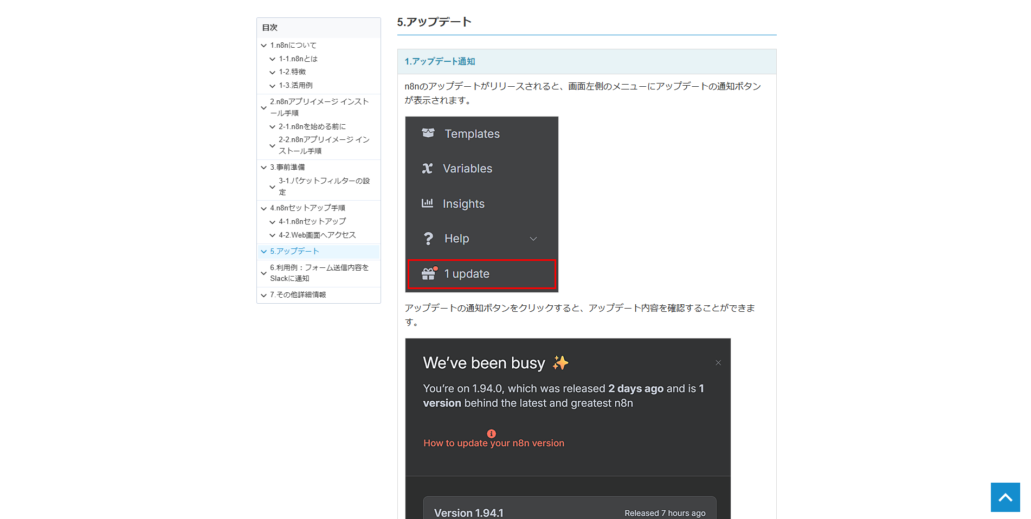This screenshot has width=1031, height=519.
Task: Click the gift icon beside 1 update
Action: [429, 274]
